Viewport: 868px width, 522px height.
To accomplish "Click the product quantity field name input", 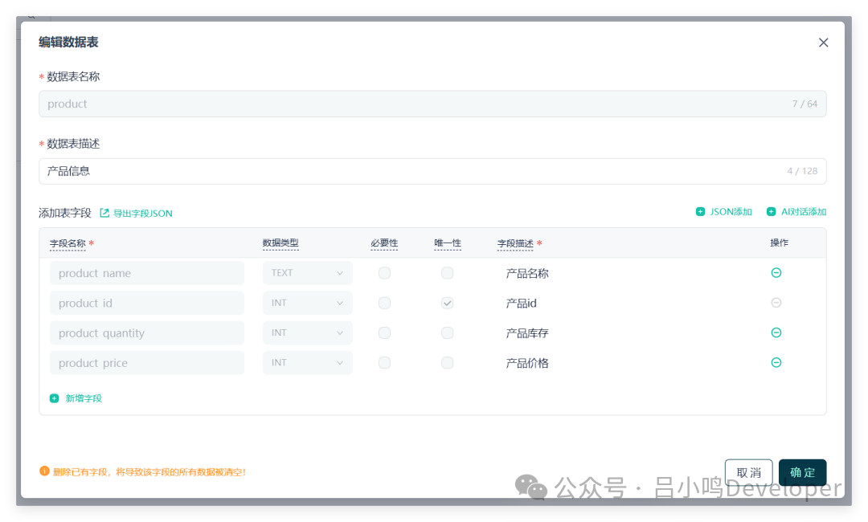I will tap(147, 332).
